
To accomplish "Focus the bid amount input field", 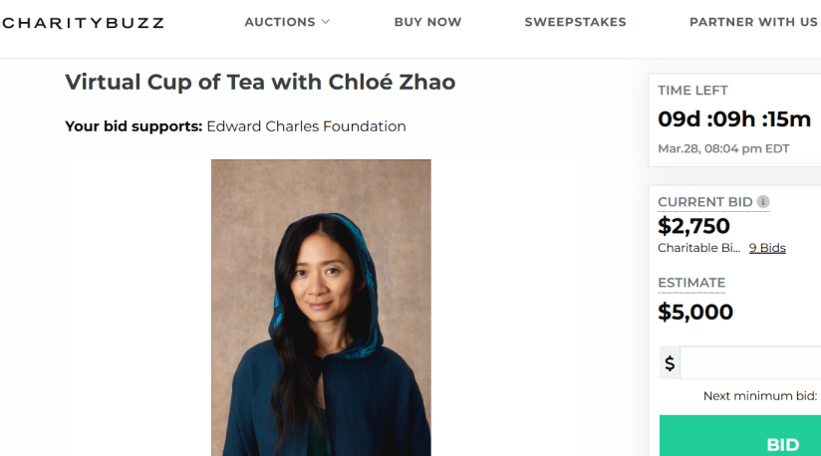I will 750,363.
